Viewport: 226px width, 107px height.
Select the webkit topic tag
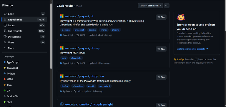coord(91,86)
